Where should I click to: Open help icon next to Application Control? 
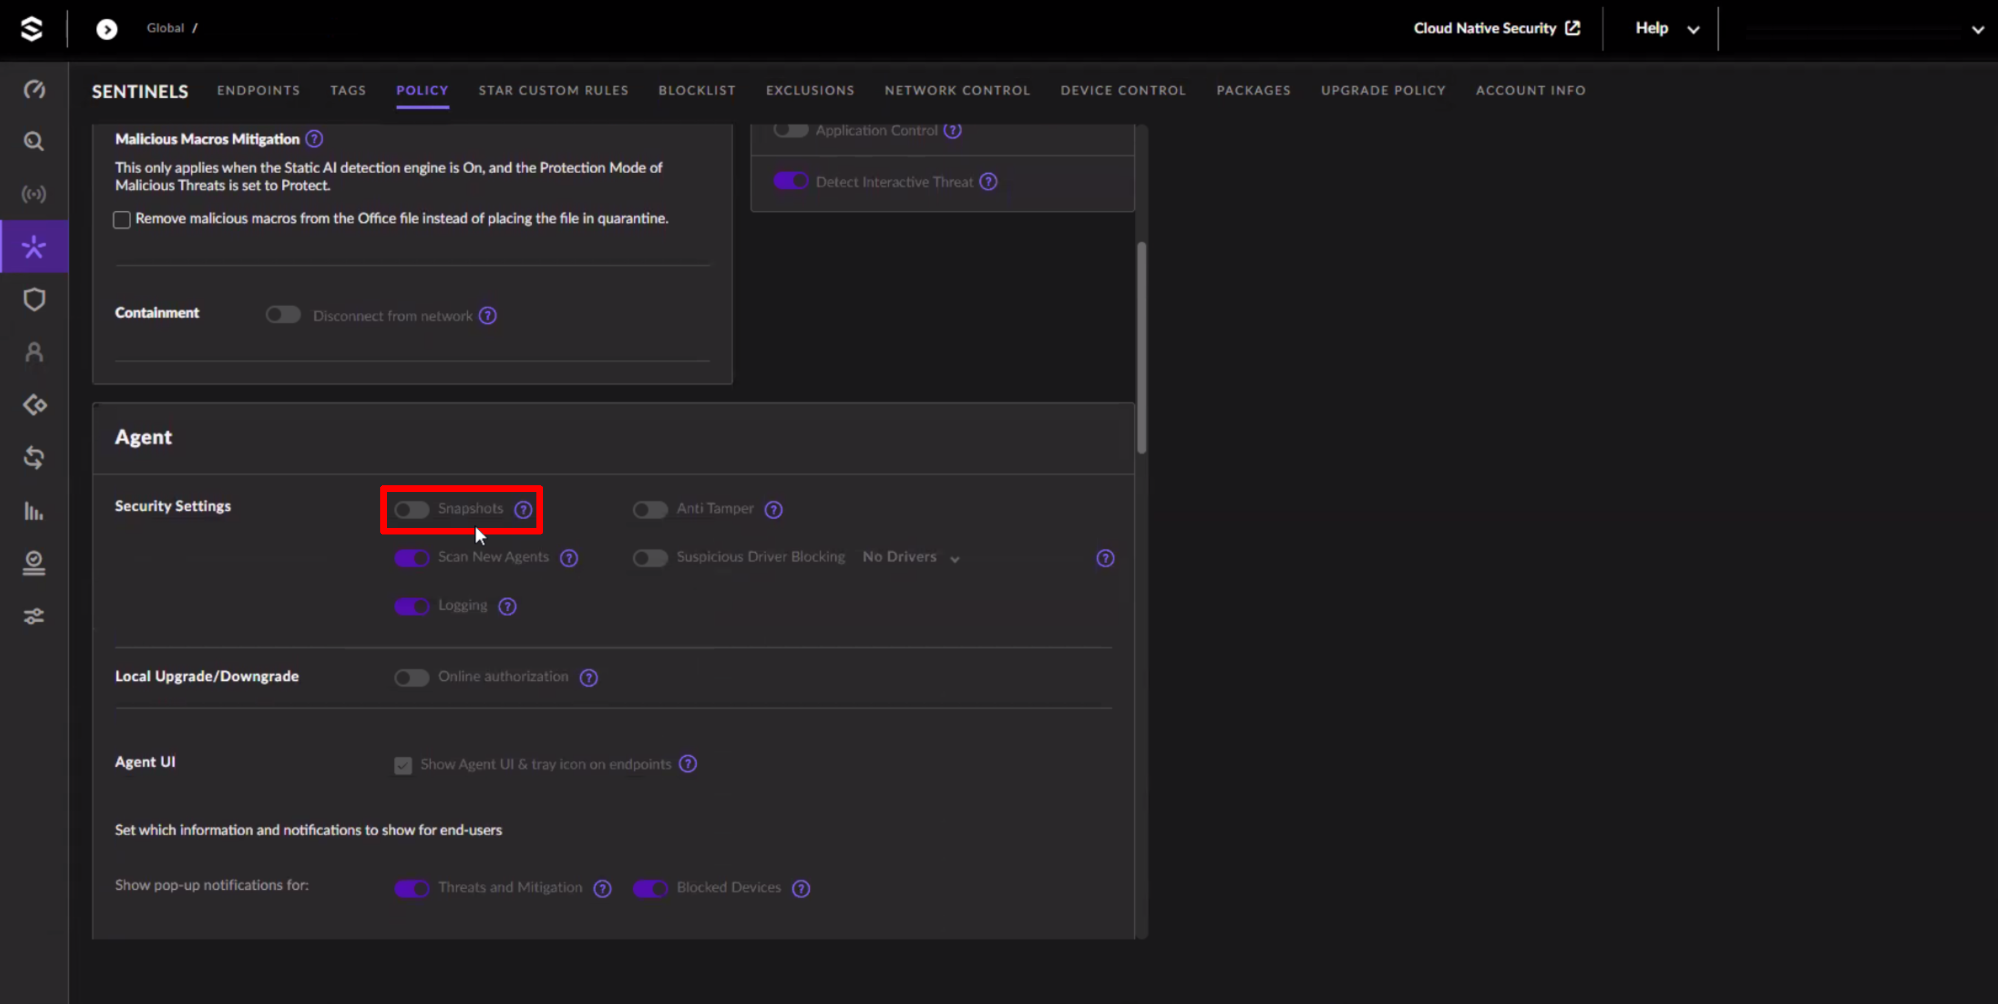click(953, 130)
